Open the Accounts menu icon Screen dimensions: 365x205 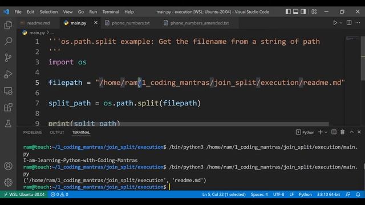click(x=8, y=166)
